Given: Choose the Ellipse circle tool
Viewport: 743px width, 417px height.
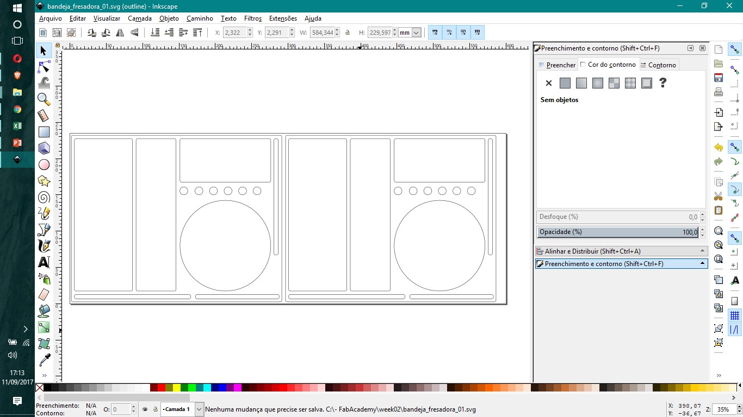Looking at the screenshot, I should pyautogui.click(x=44, y=165).
